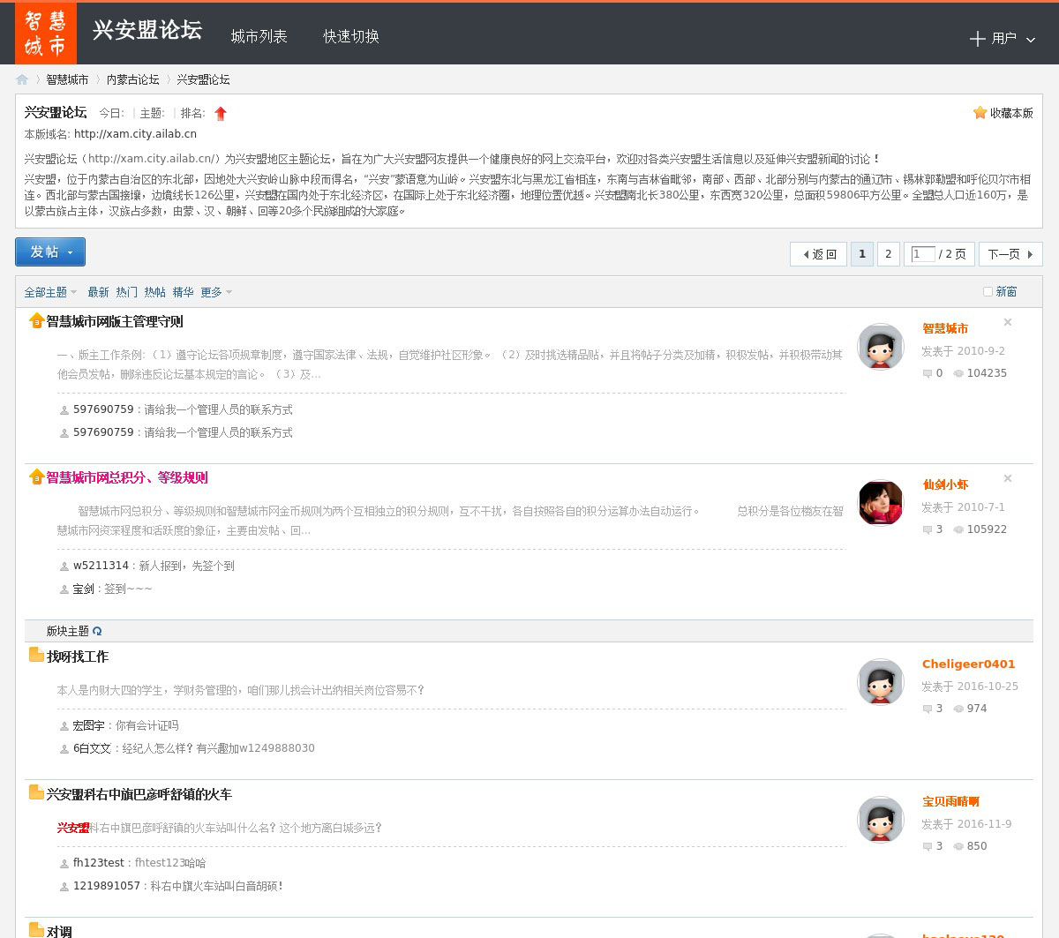This screenshot has width=1059, height=938.
Task: Click user icon beside 1219891057 reply
Action: (x=64, y=887)
